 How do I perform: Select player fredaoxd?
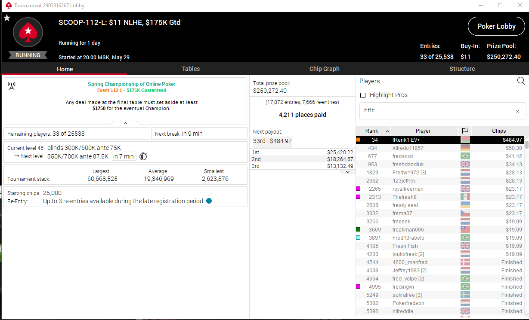click(439, 156)
